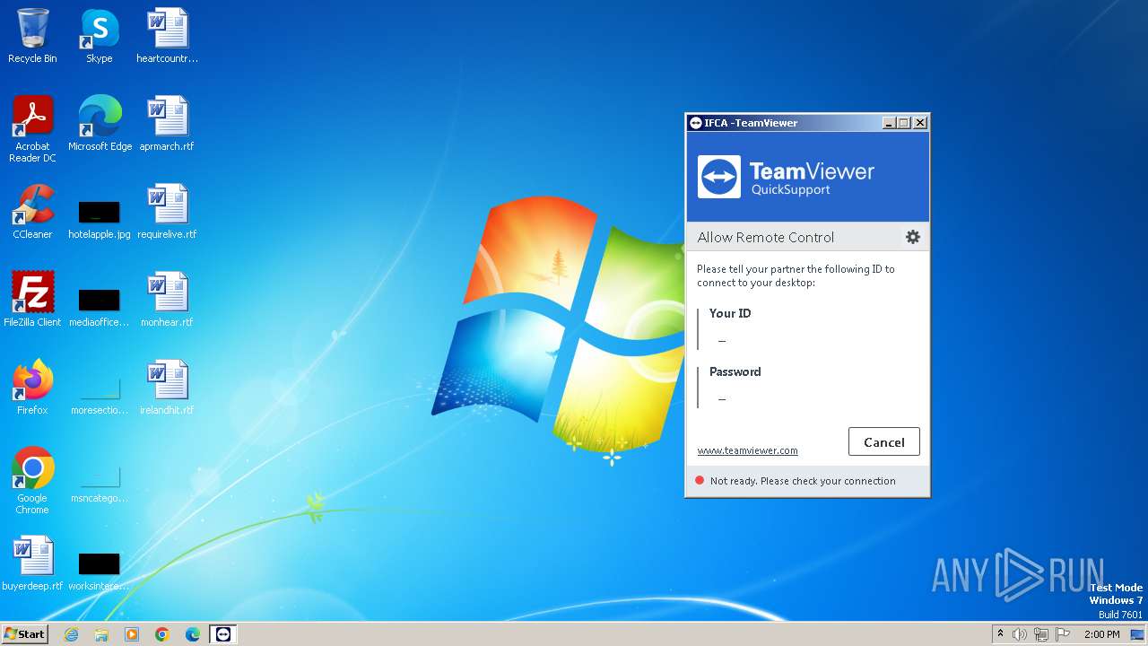The image size is (1148, 646).
Task: Open Action Center flag icon
Action: [1063, 634]
